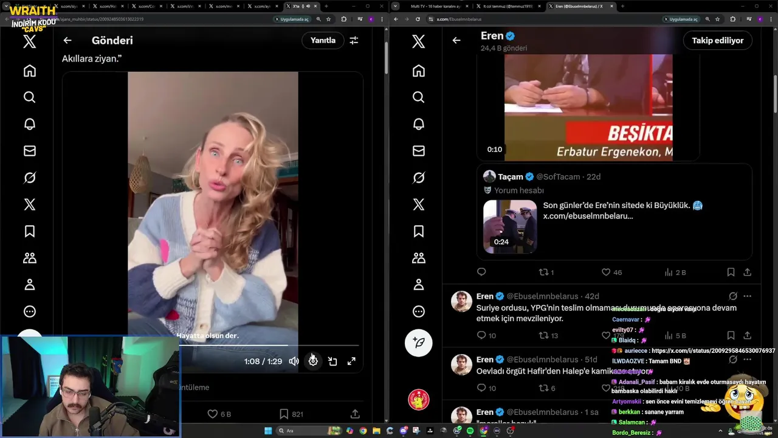The image size is (778, 438).
Task: Open Communities in left X window sidebar
Action: (x=29, y=258)
